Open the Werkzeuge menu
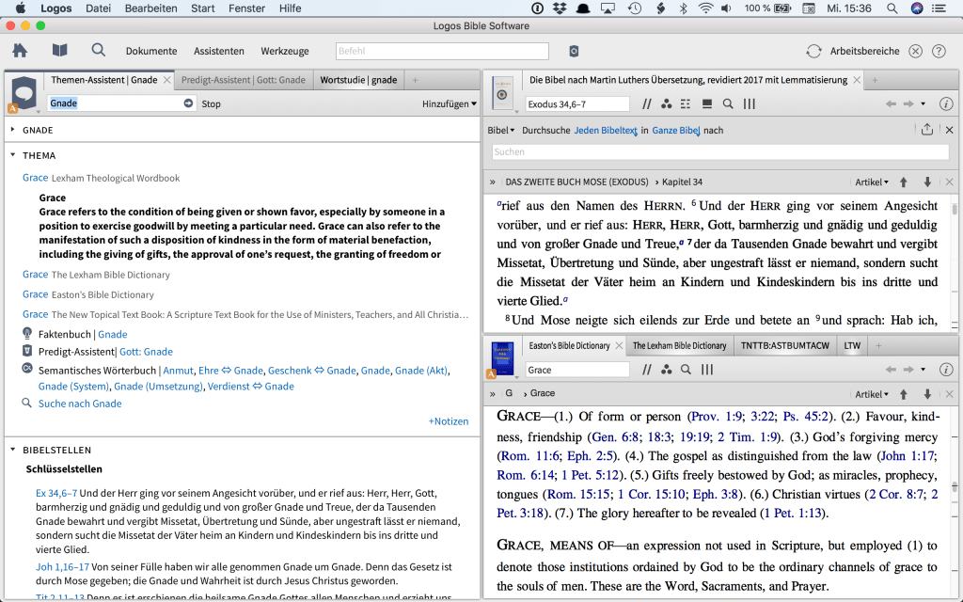 pyautogui.click(x=285, y=51)
